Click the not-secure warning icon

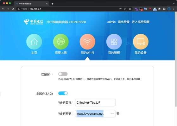point(19,9)
